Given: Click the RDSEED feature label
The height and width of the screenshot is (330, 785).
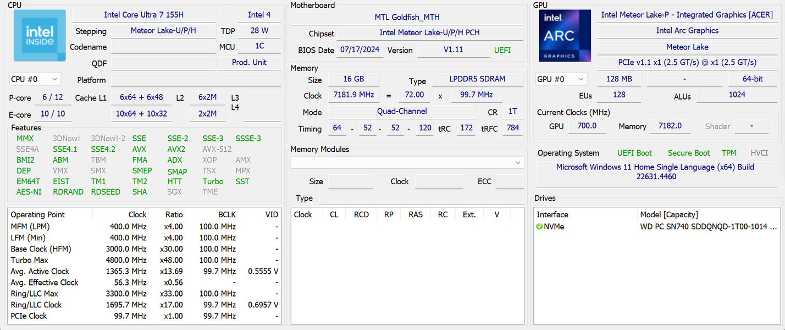Looking at the screenshot, I should (x=106, y=192).
